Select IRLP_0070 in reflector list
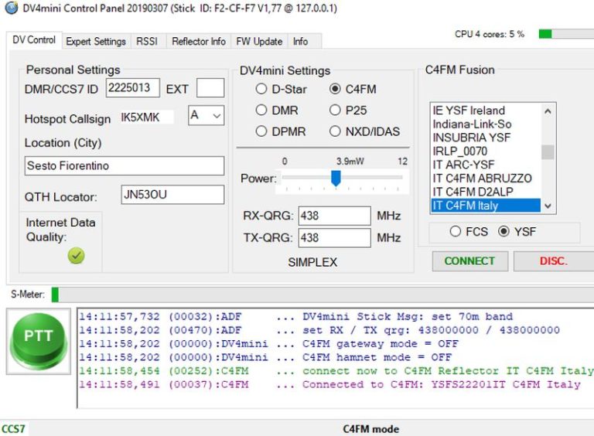The height and width of the screenshot is (436, 594). click(x=486, y=152)
